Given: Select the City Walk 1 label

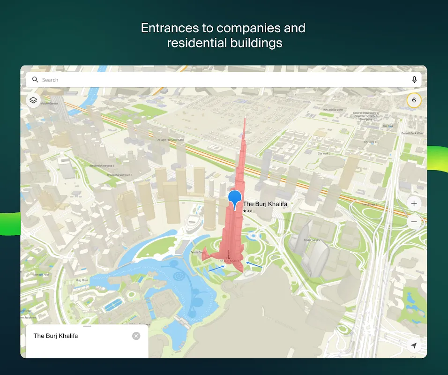Looking at the screenshot, I should point(370,142).
